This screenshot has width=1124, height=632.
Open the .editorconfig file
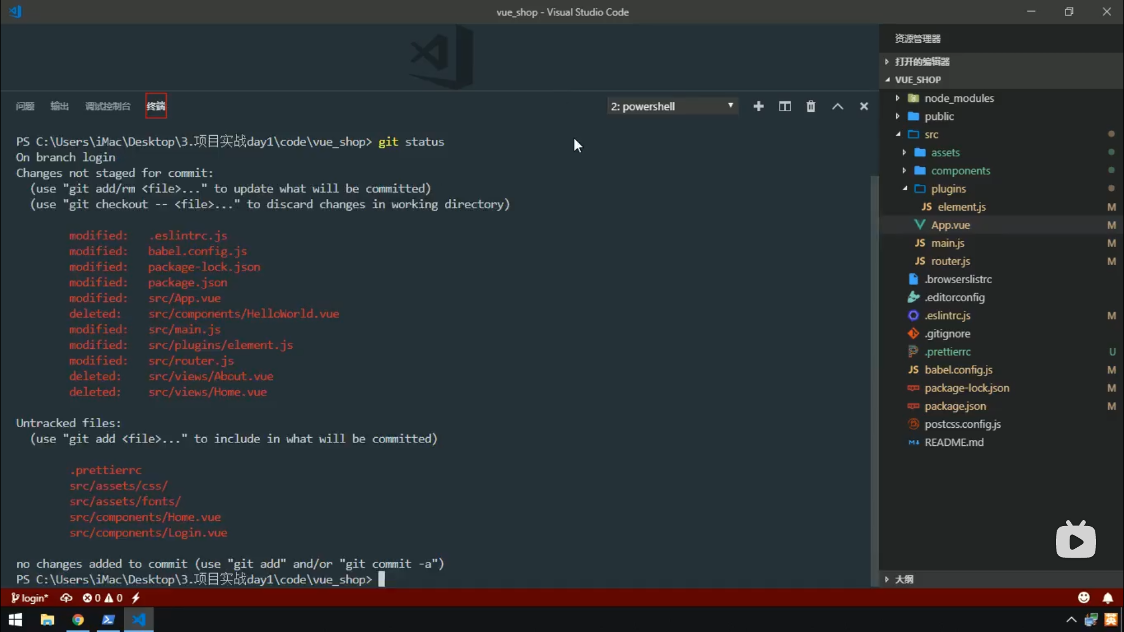tap(954, 297)
